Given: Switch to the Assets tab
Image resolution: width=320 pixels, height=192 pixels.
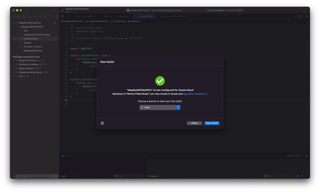Looking at the screenshot, I should [124, 16].
